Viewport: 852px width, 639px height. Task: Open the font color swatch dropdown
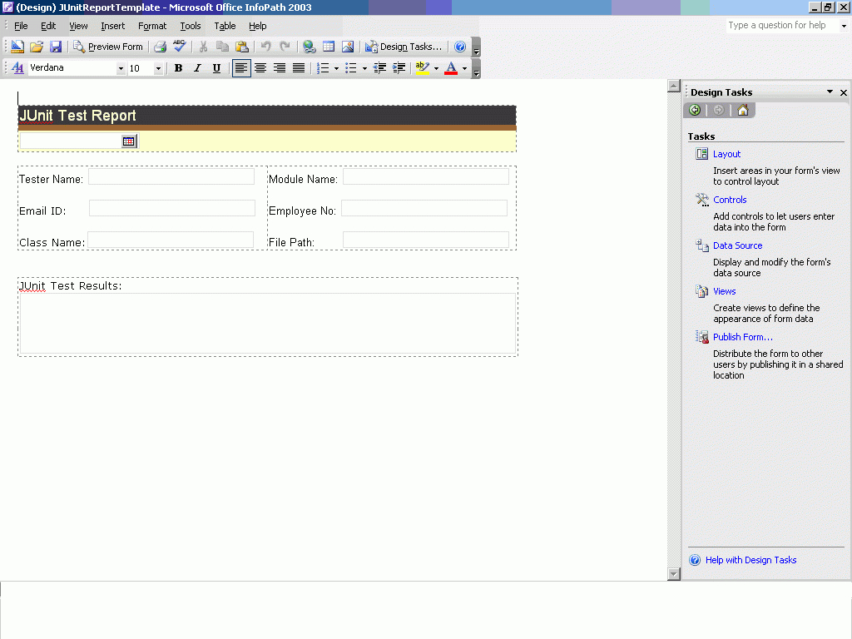[x=464, y=68]
